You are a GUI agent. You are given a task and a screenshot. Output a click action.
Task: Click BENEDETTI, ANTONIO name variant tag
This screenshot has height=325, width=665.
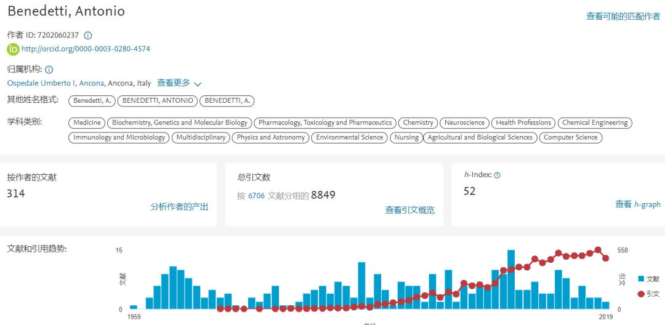[x=158, y=100]
